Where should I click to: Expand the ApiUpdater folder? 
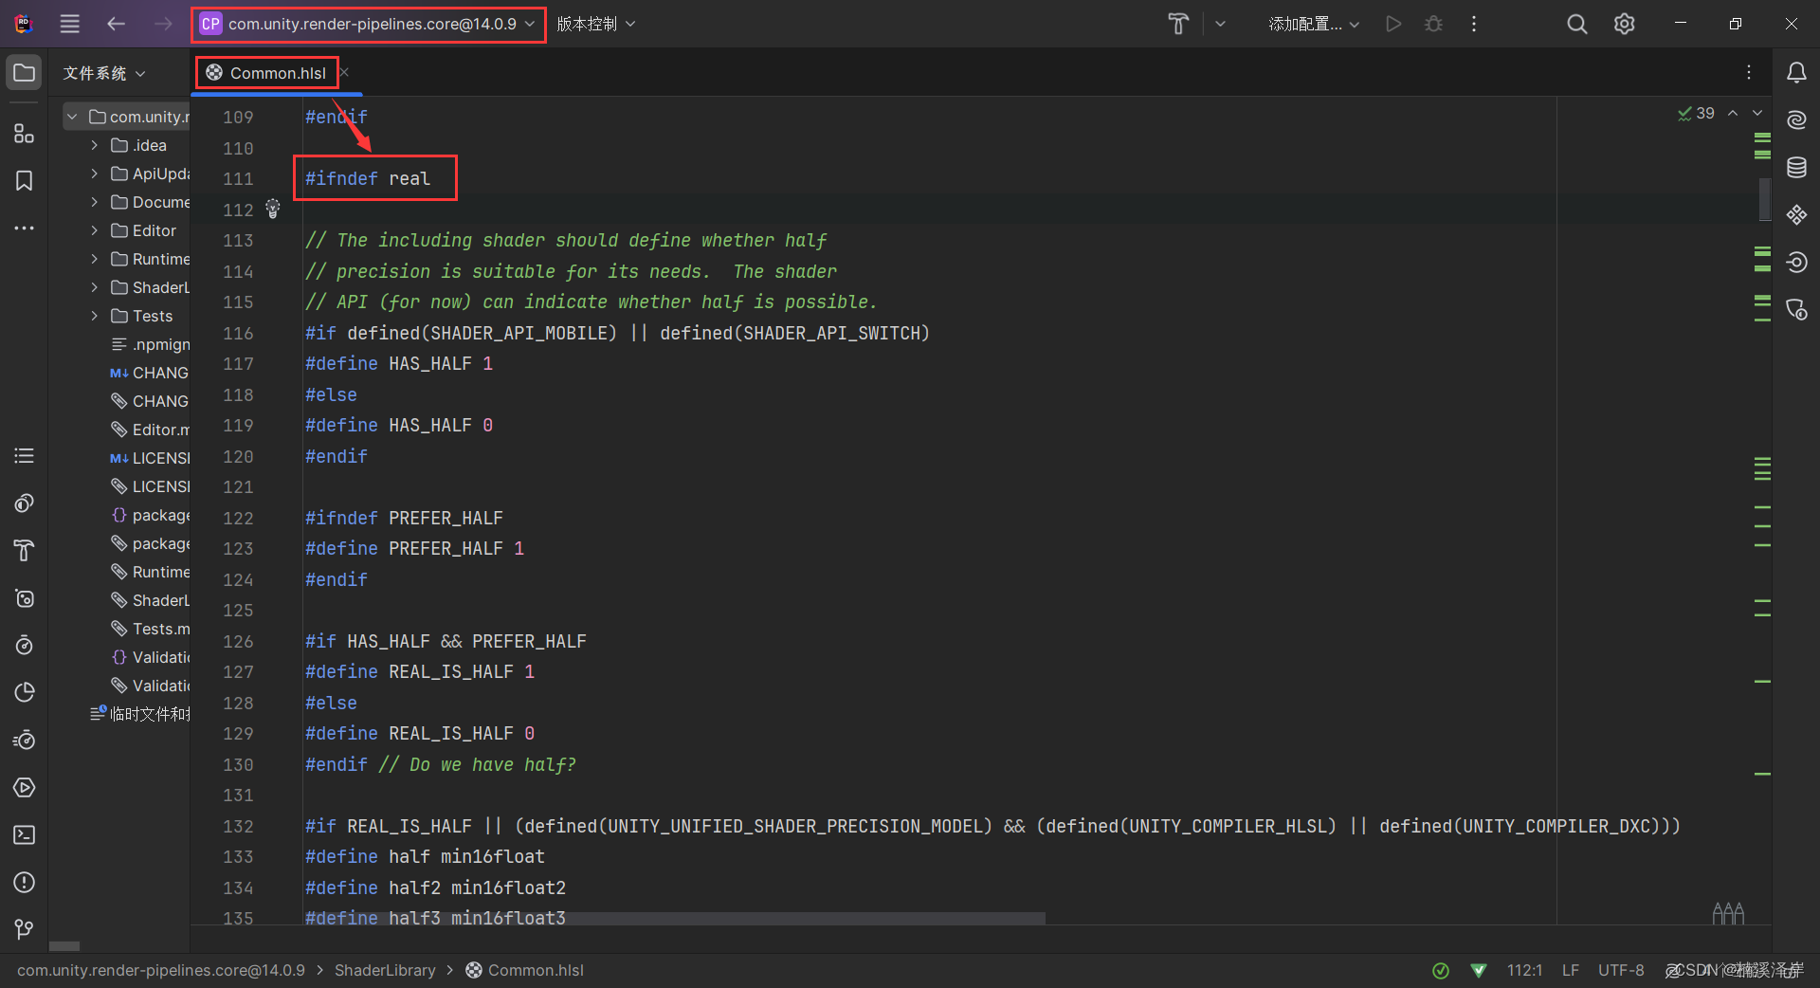(94, 174)
